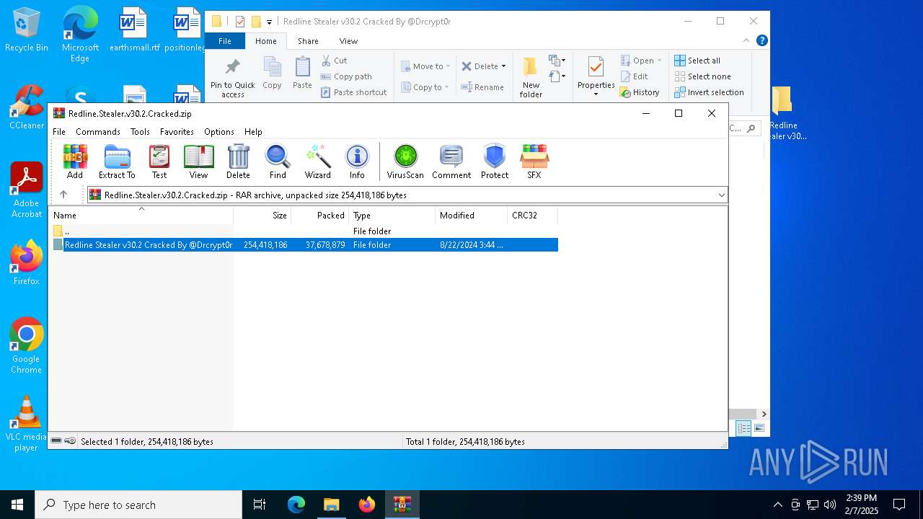Viewport: 923px width, 519px height.
Task: Click Rename in Explorer ribbon
Action: [482, 87]
